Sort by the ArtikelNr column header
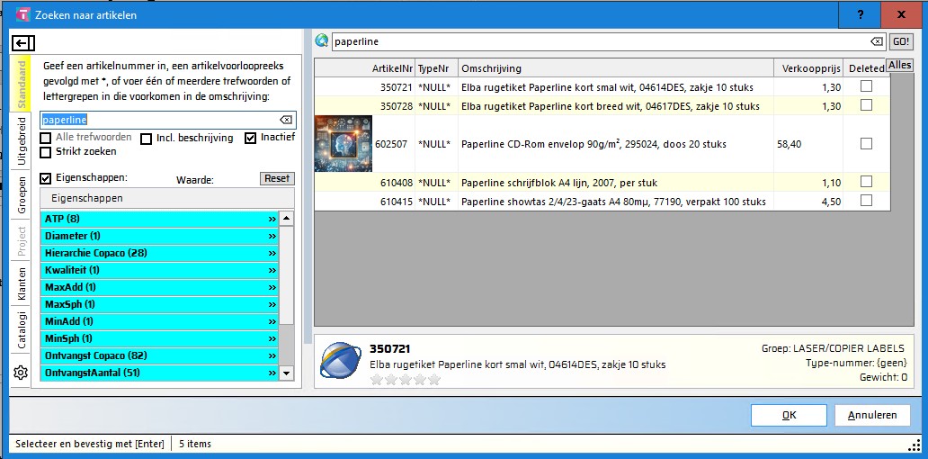The image size is (928, 459). pyautogui.click(x=364, y=68)
